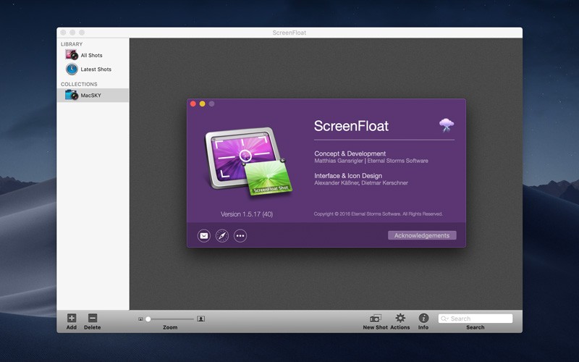Click the COLLECTIONS sidebar header
The width and height of the screenshot is (579, 362).
[79, 84]
